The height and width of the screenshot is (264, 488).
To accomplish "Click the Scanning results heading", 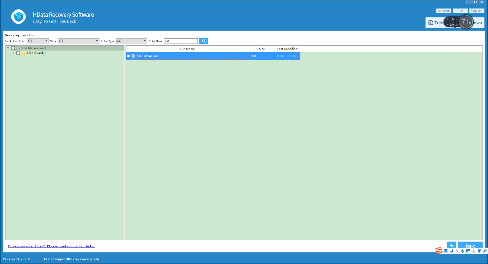I will (x=20, y=35).
